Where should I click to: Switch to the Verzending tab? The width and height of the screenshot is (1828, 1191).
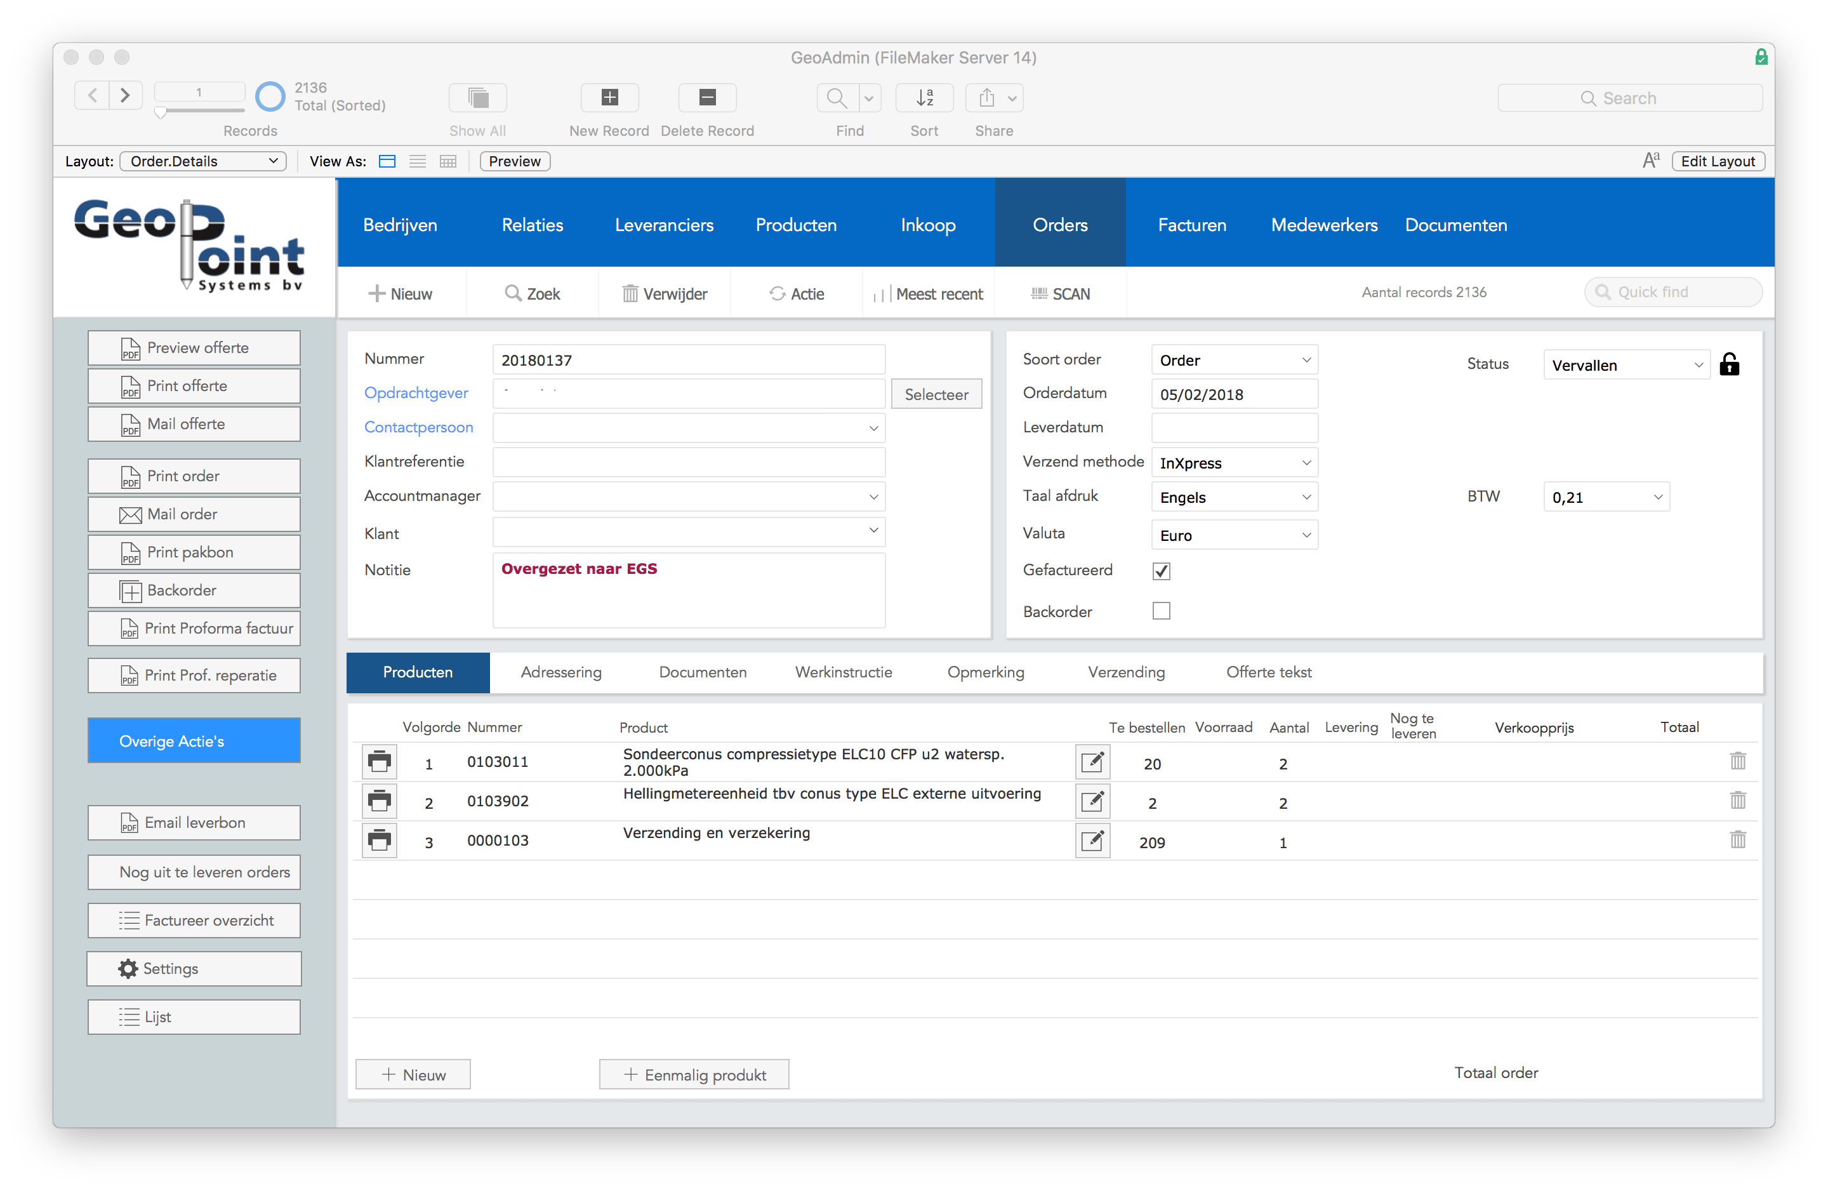point(1126,672)
